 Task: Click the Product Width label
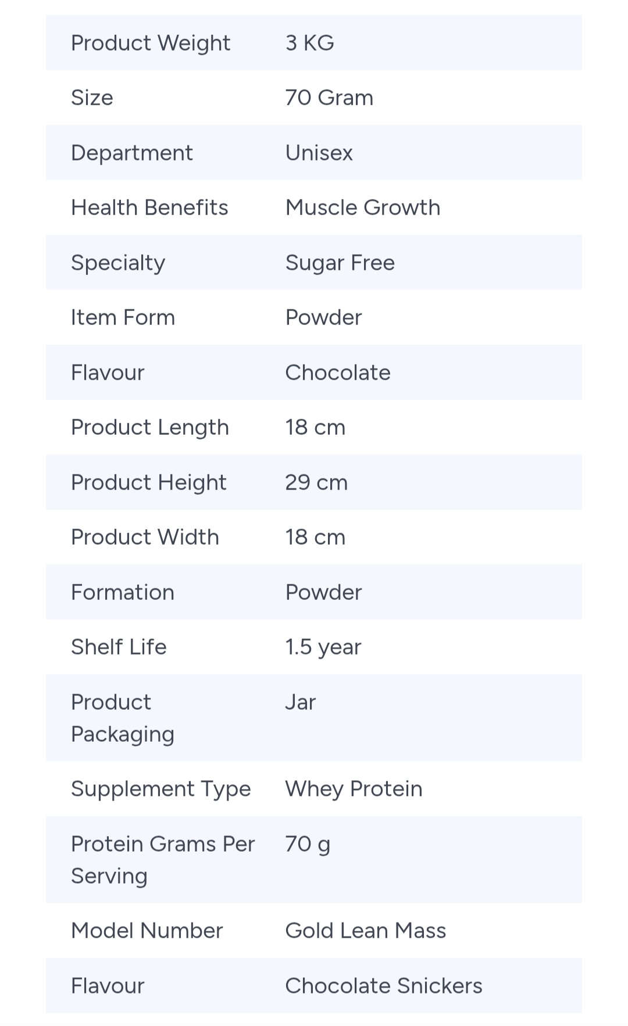coord(145,537)
